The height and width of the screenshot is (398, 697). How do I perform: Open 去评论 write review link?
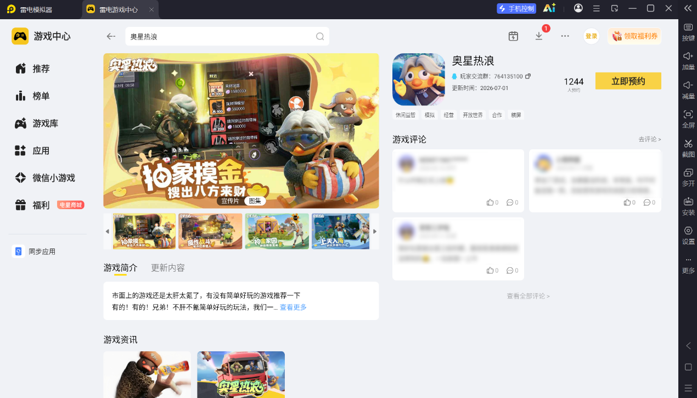click(x=650, y=139)
